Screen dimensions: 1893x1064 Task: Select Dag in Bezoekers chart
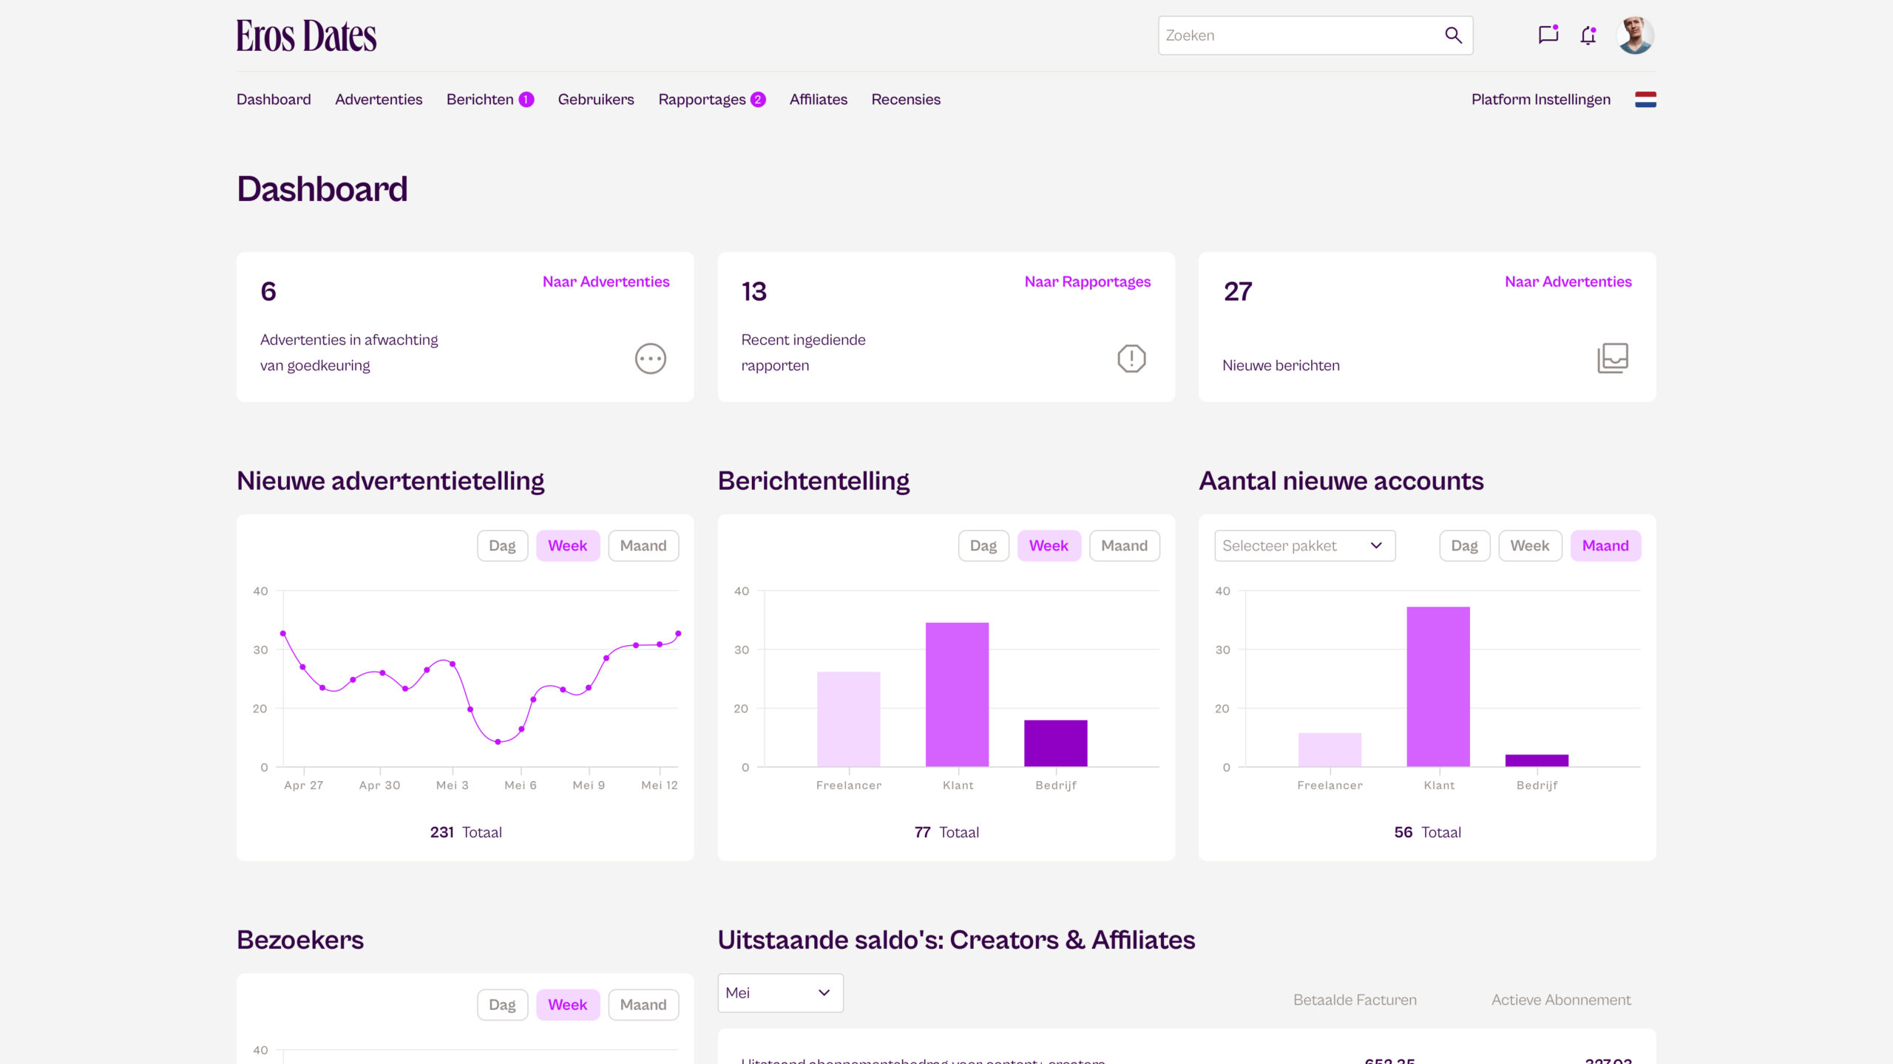502,1005
